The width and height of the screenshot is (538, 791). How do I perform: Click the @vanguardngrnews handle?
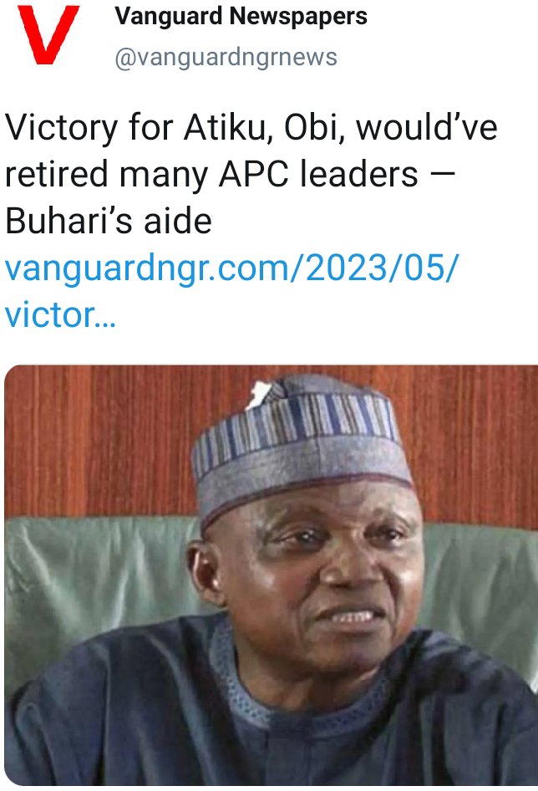tap(226, 58)
